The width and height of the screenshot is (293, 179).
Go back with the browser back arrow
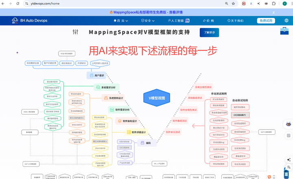(x=3, y=4)
